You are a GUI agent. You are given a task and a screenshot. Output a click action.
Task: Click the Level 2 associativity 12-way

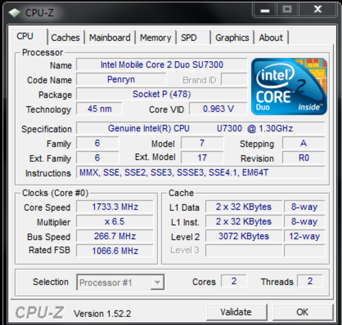click(305, 236)
